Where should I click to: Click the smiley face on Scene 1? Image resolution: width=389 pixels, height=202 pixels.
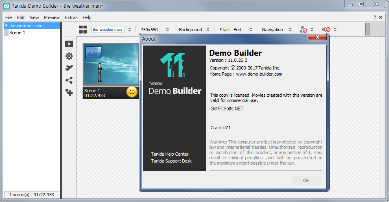click(x=132, y=92)
